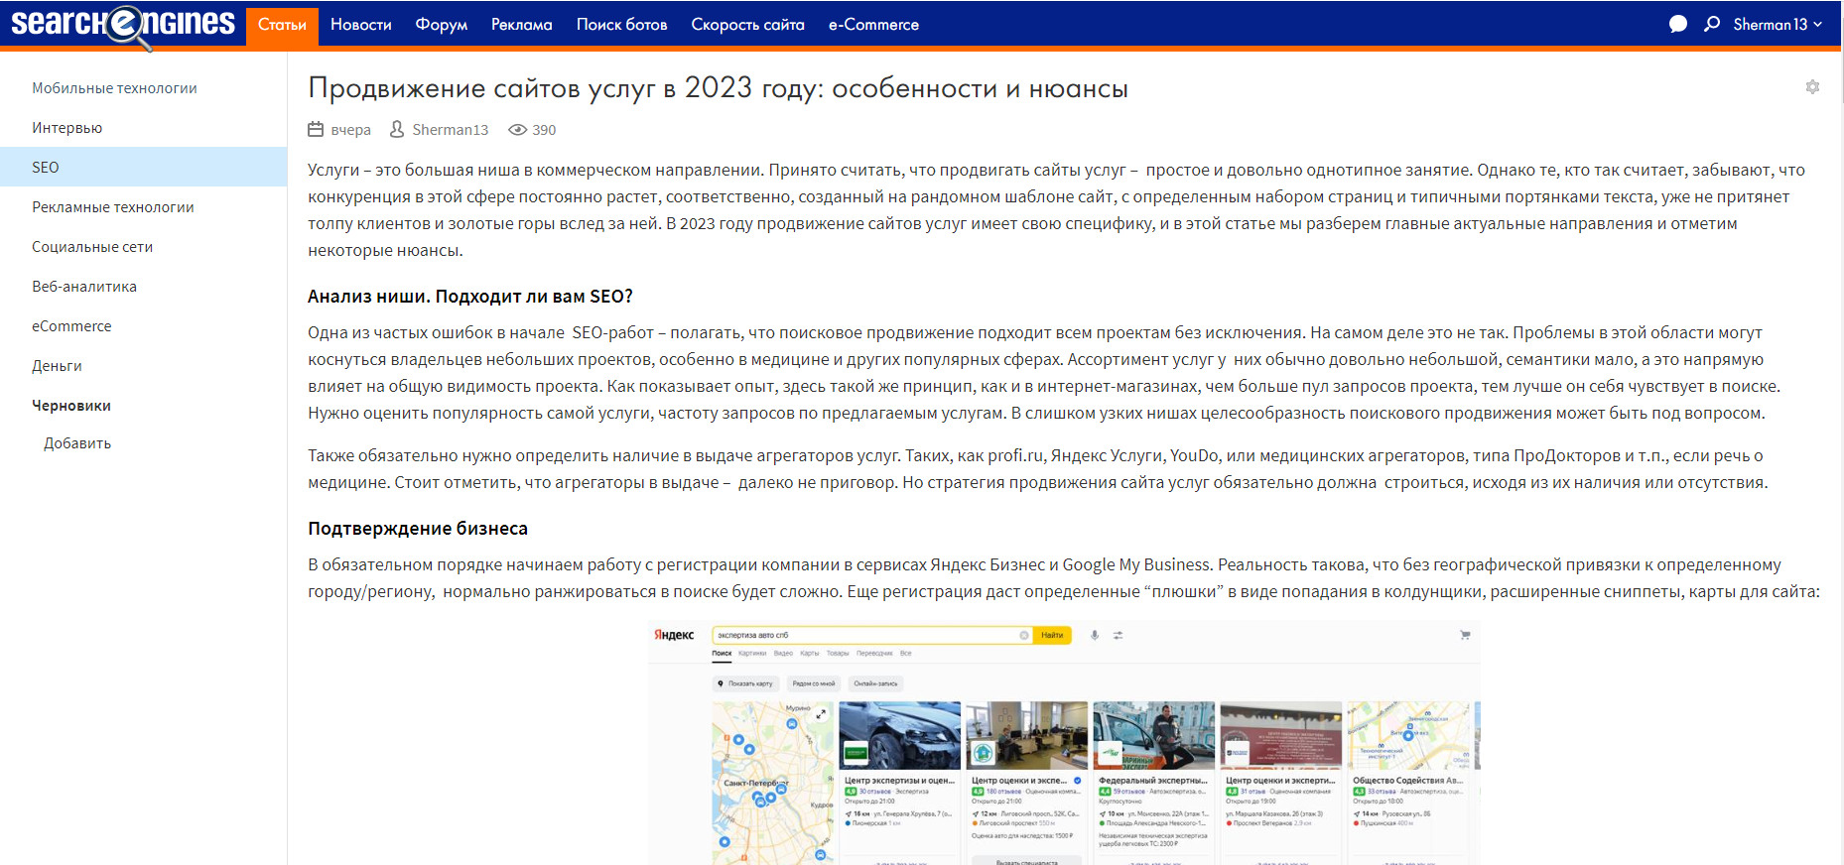The image size is (1844, 865).
Task: Open e-Commerce in the top navigation
Action: [874, 25]
